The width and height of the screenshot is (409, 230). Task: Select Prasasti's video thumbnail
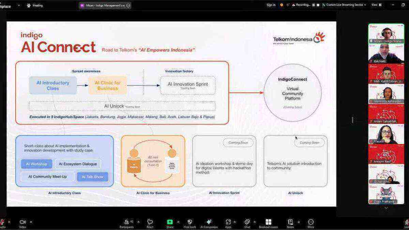pyautogui.click(x=386, y=134)
